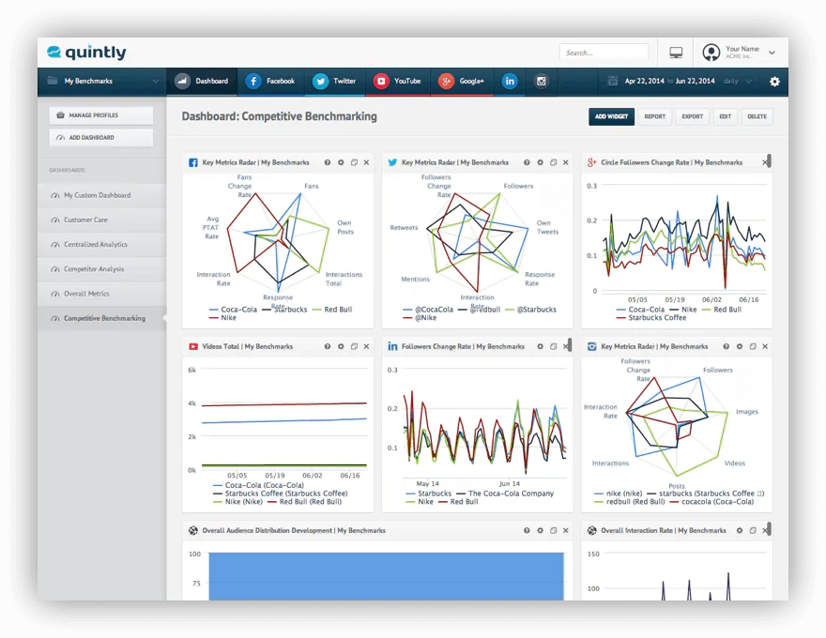Toggle @CocaCola series in Twitter radar legend

[x=428, y=310]
